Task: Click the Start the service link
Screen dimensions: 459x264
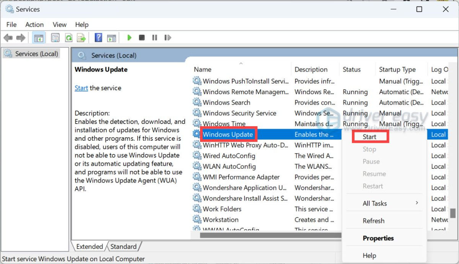Action: pyautogui.click(x=81, y=88)
